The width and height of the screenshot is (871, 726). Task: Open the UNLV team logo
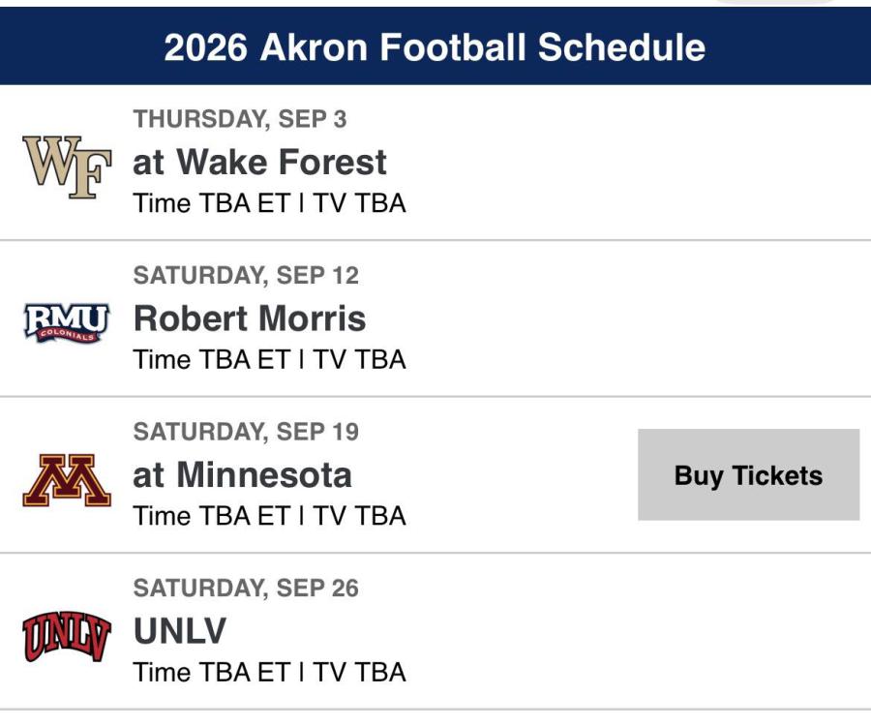click(x=67, y=636)
